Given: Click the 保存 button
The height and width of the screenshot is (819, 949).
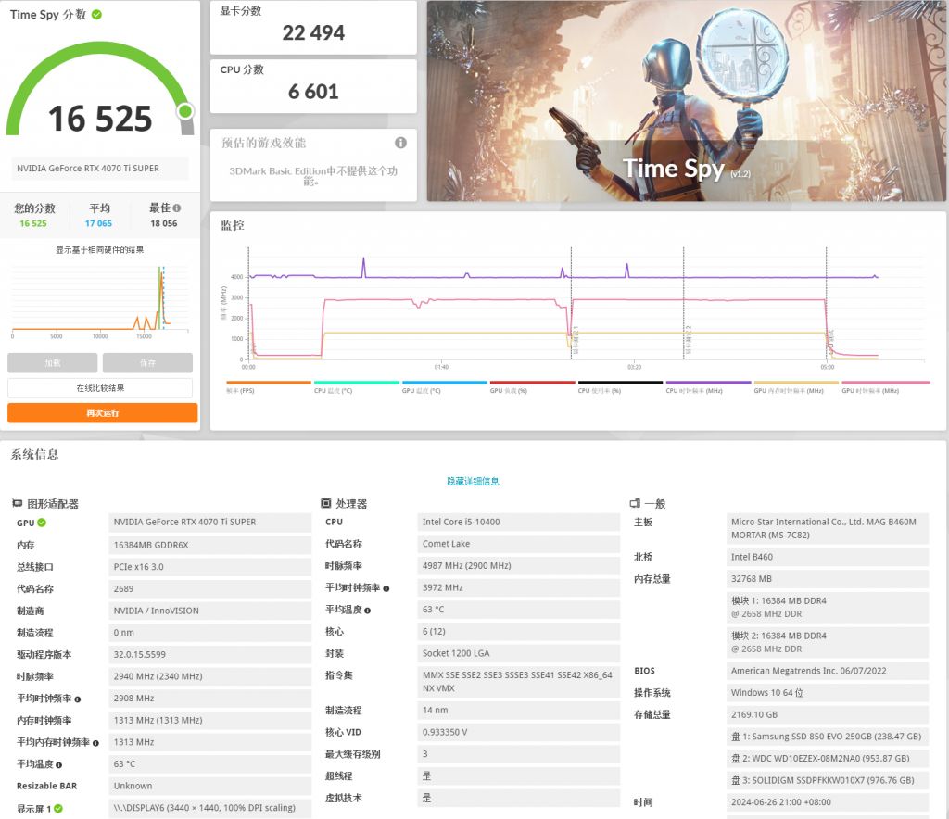Looking at the screenshot, I should [147, 362].
